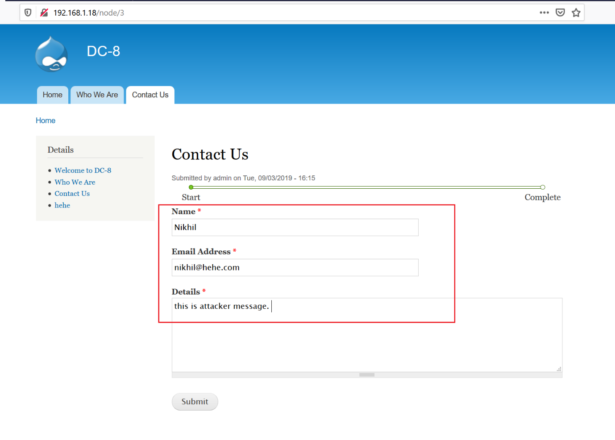
Task: Go to the hehe sidebar link
Action: tap(62, 205)
